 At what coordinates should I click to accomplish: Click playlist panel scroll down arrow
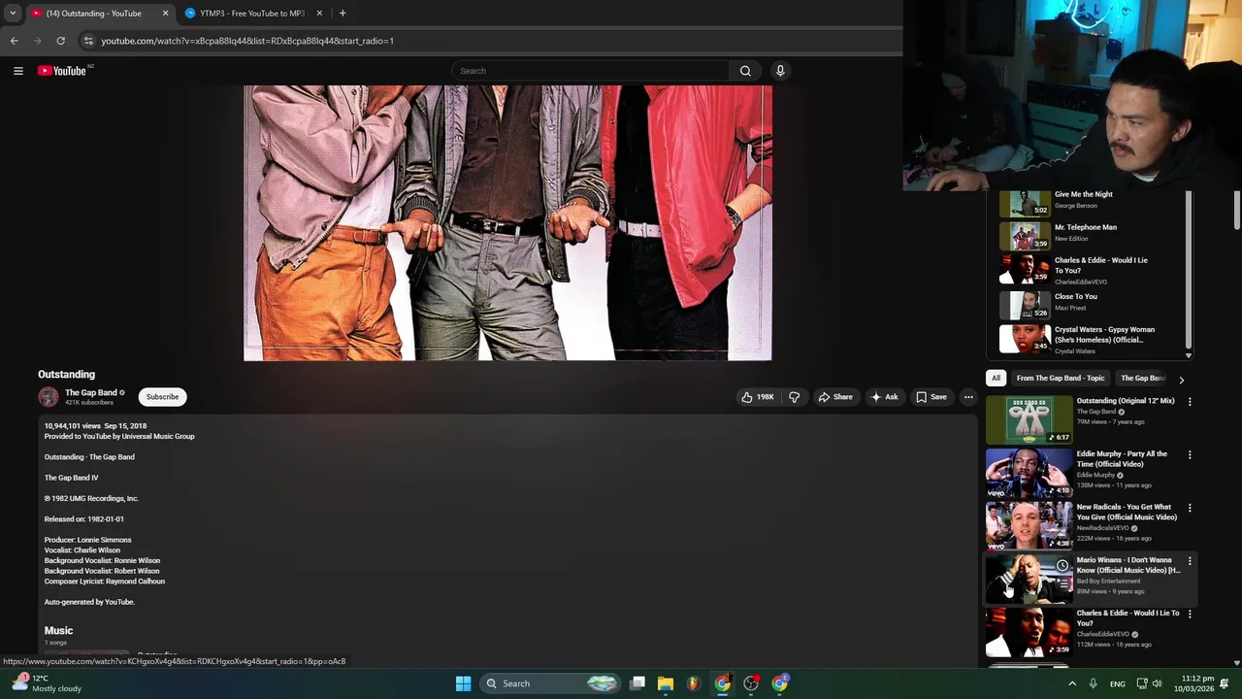pos(1188,355)
